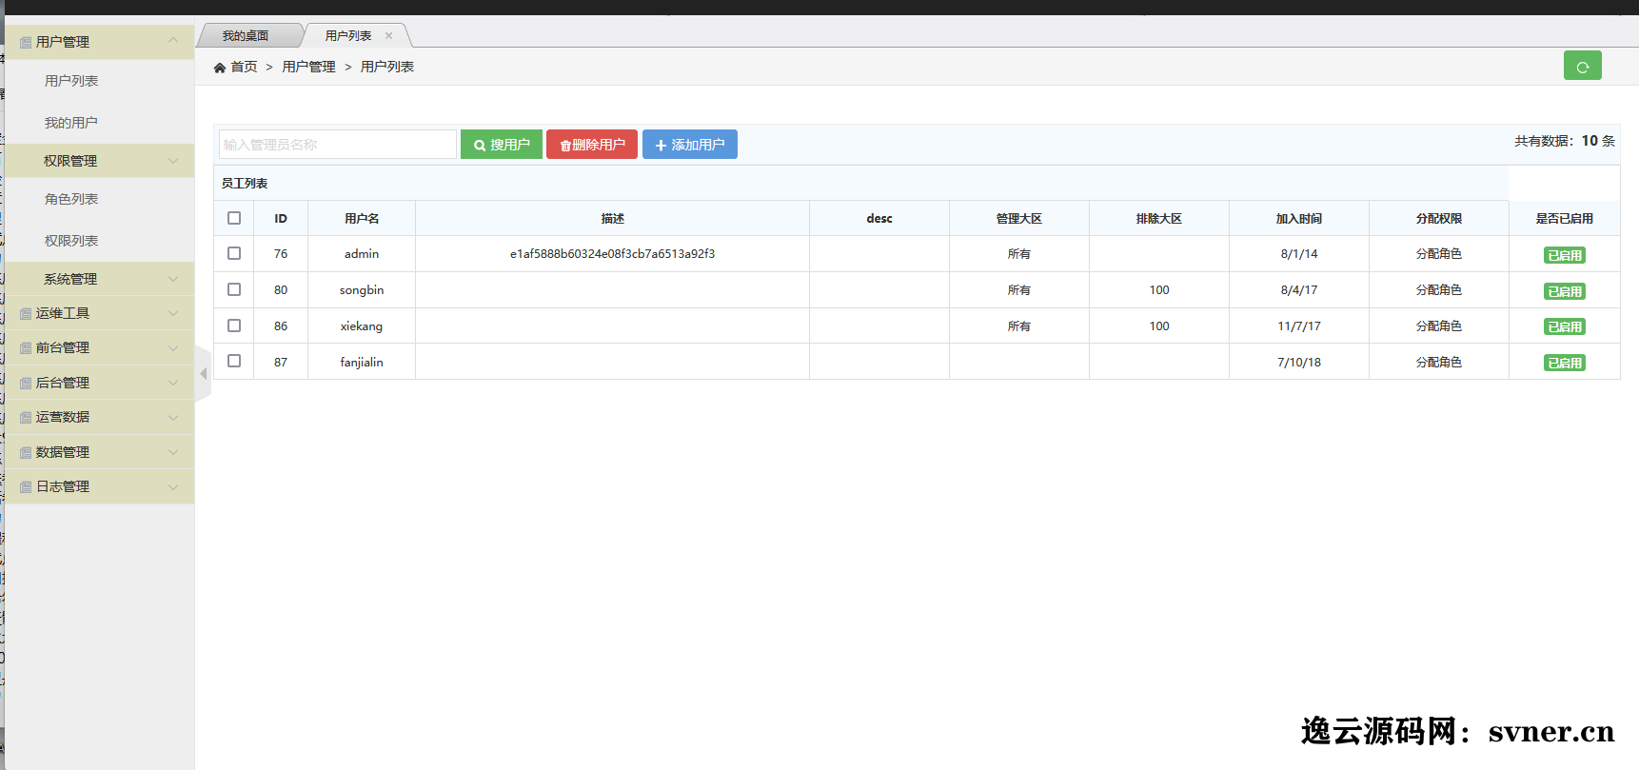Click the home icon in breadcrumb
Viewport: 1639px width, 770px height.
click(220, 68)
